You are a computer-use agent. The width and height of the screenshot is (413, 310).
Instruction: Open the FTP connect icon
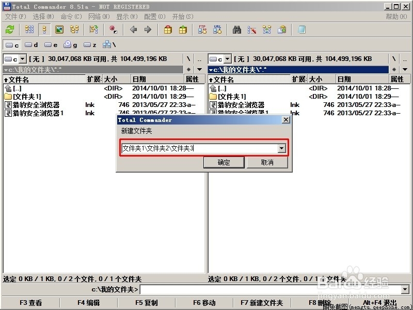pos(202,29)
